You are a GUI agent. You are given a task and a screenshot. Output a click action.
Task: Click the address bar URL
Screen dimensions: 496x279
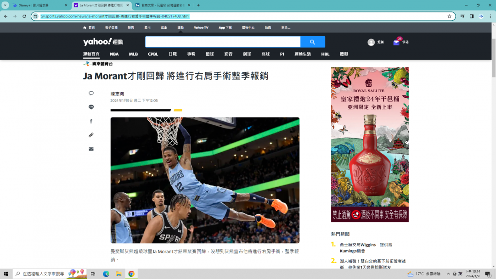(x=115, y=16)
